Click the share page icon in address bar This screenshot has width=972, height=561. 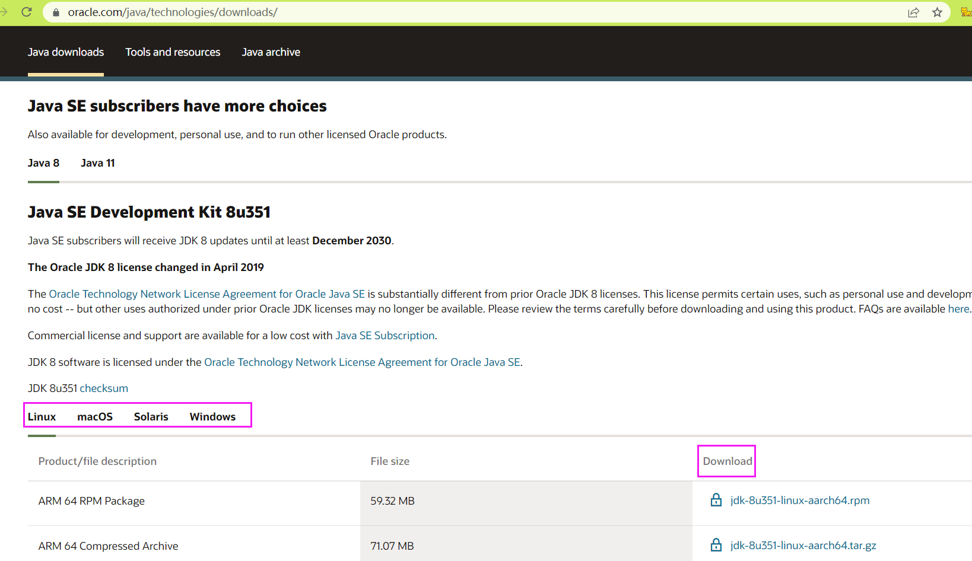[x=913, y=12]
